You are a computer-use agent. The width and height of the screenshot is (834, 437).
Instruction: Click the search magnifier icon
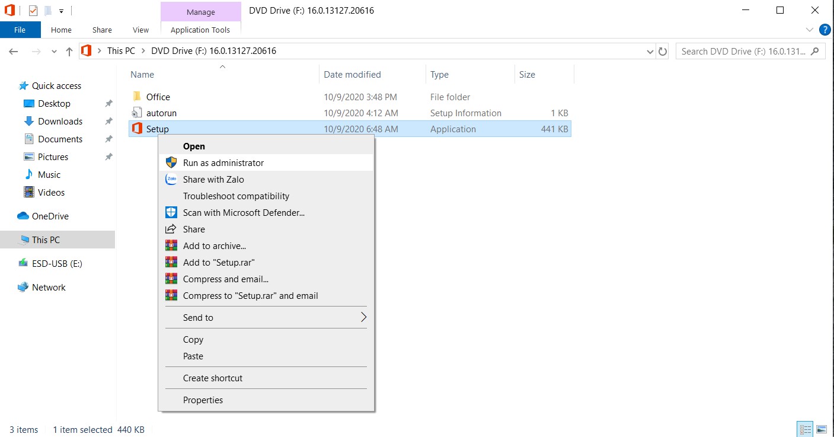[x=815, y=51]
